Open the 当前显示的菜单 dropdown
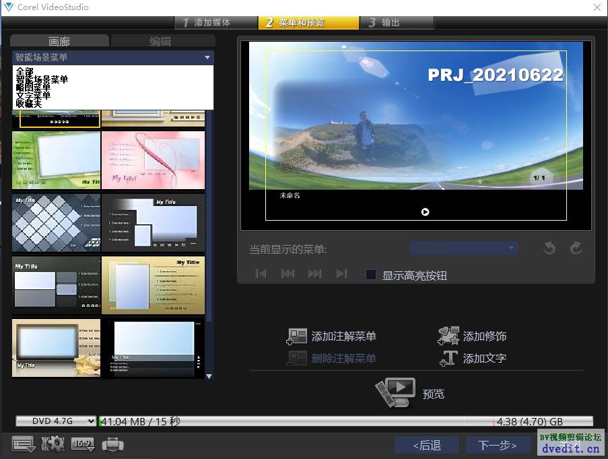This screenshot has height=459, width=608. tap(463, 249)
